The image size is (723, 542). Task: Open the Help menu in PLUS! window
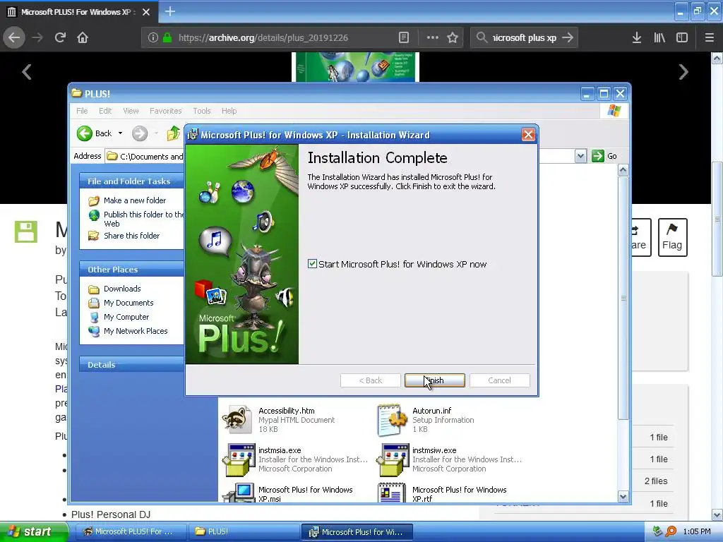[x=229, y=111]
